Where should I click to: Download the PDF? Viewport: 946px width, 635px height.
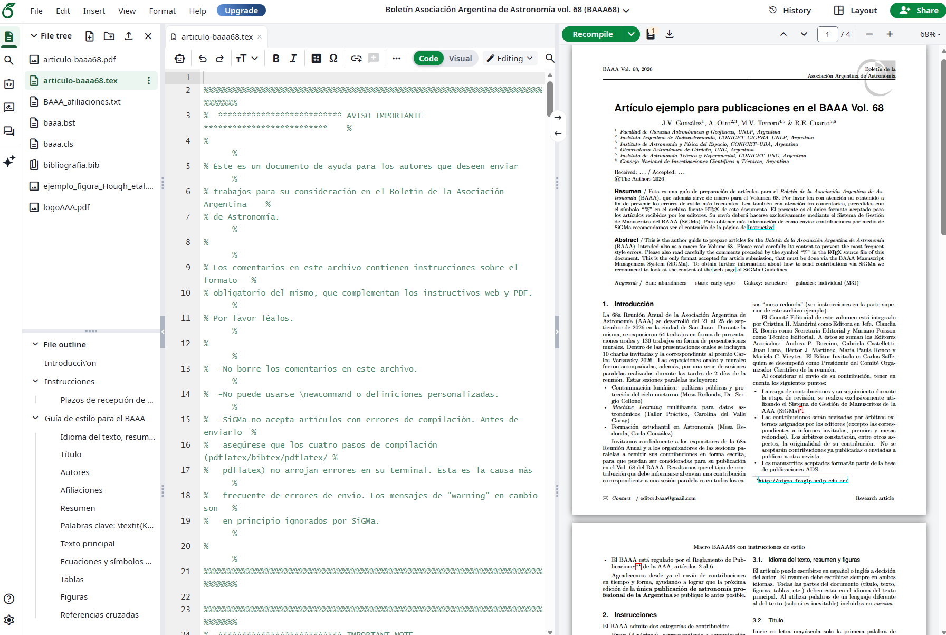pos(670,34)
